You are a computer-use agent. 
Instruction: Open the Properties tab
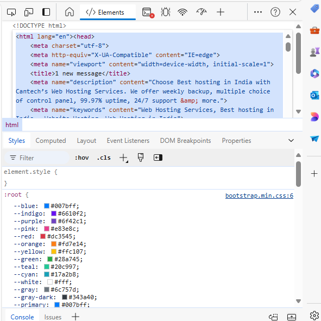236,141
